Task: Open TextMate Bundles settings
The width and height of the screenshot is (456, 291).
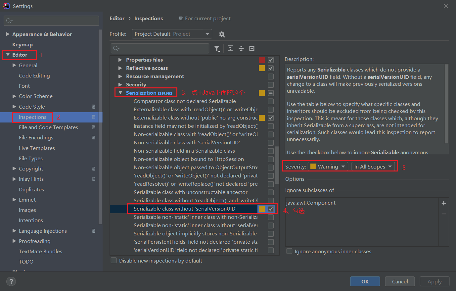Action: tap(40, 251)
